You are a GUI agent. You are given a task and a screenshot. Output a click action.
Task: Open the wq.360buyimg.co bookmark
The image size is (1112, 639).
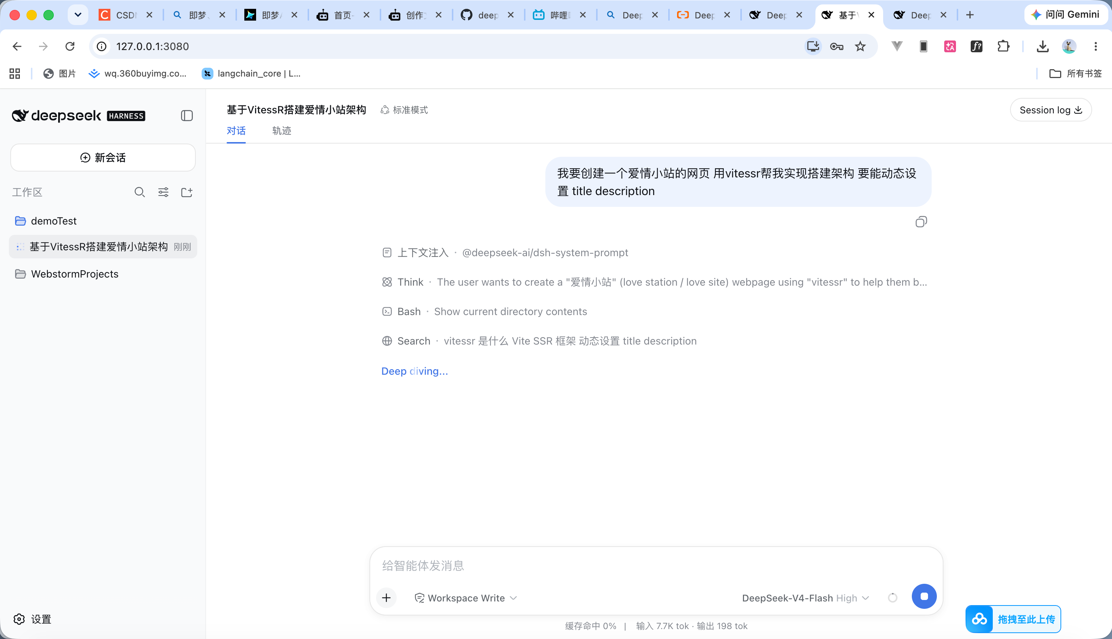(137, 73)
